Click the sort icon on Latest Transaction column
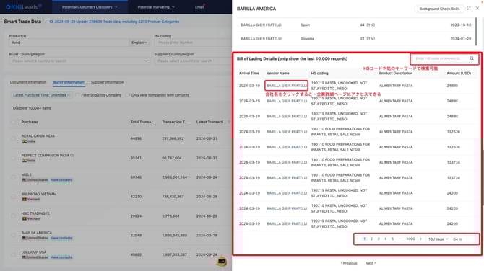This screenshot has height=271, width=484. [x=229, y=122]
